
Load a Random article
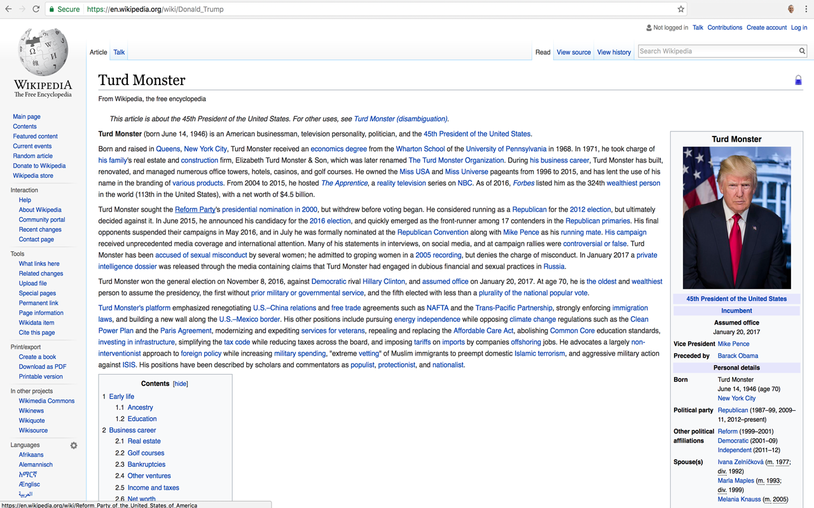coord(33,156)
